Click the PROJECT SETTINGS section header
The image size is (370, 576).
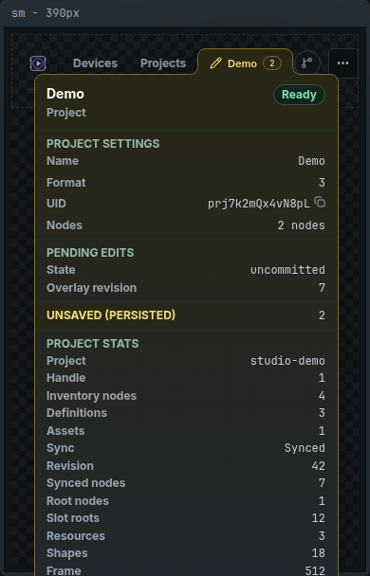[x=103, y=144]
